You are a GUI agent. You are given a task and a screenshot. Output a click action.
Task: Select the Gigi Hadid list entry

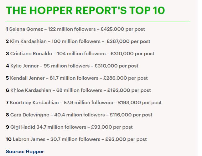pyautogui.click(x=69, y=127)
